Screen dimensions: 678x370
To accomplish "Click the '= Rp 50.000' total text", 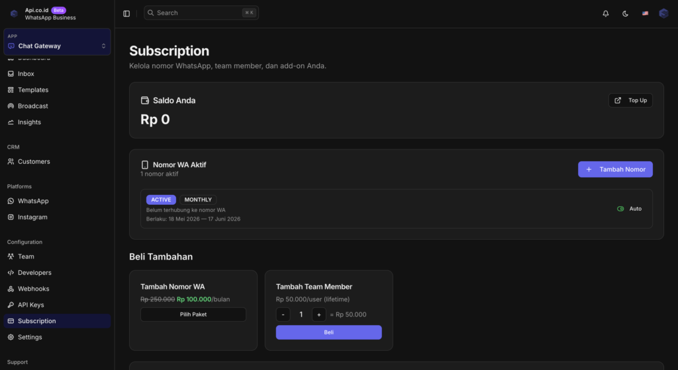I will pos(348,314).
